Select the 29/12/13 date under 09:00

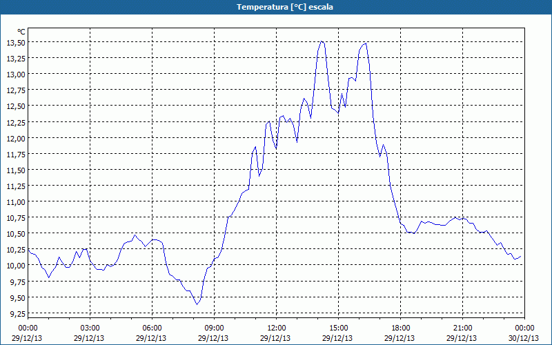(213, 338)
